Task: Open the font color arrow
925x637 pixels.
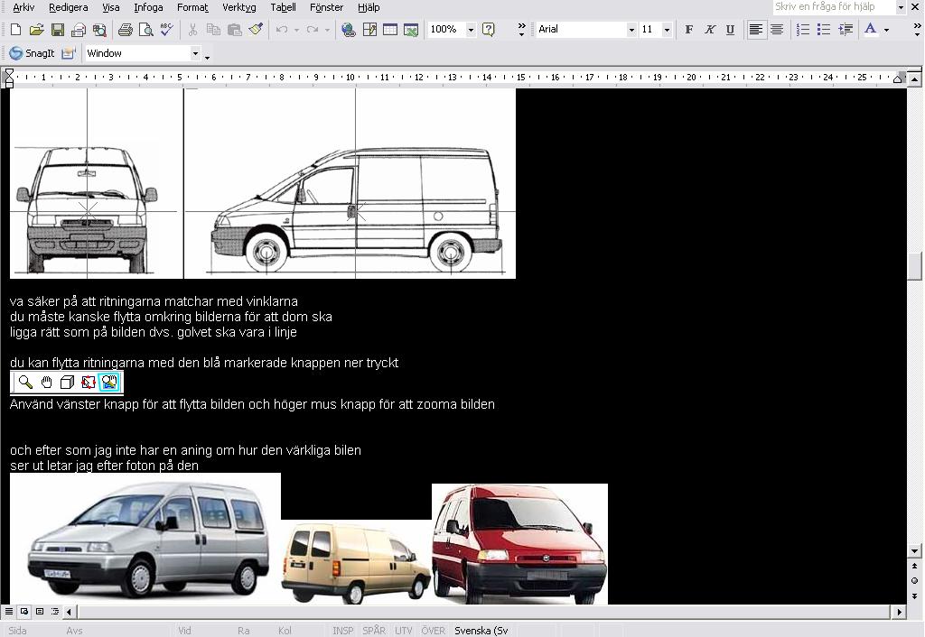Action: pos(886,30)
